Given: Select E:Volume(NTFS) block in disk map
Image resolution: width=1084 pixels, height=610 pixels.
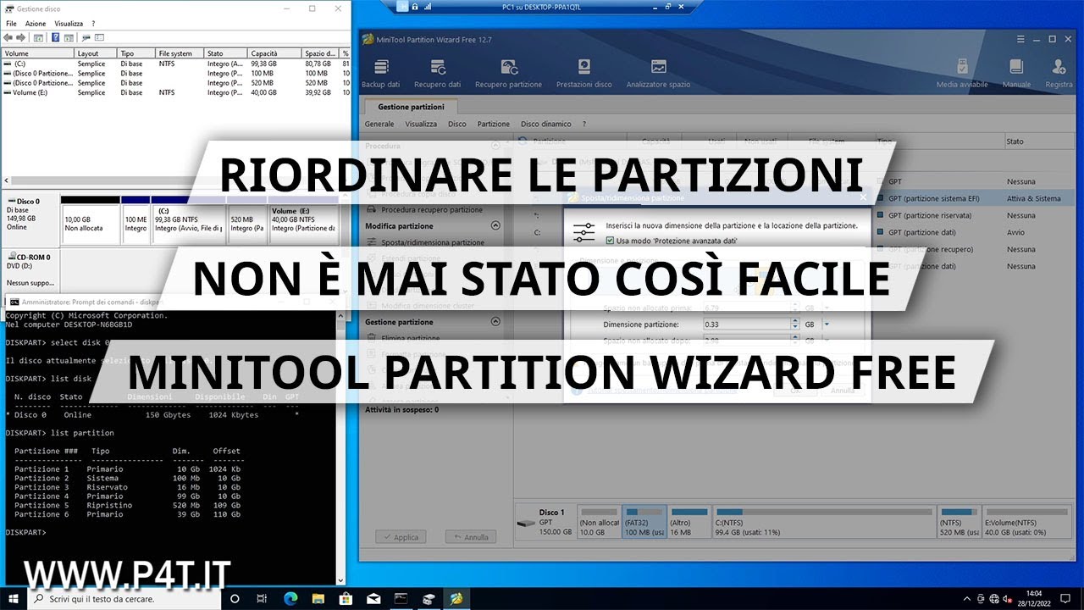Looking at the screenshot, I should click(1026, 523).
